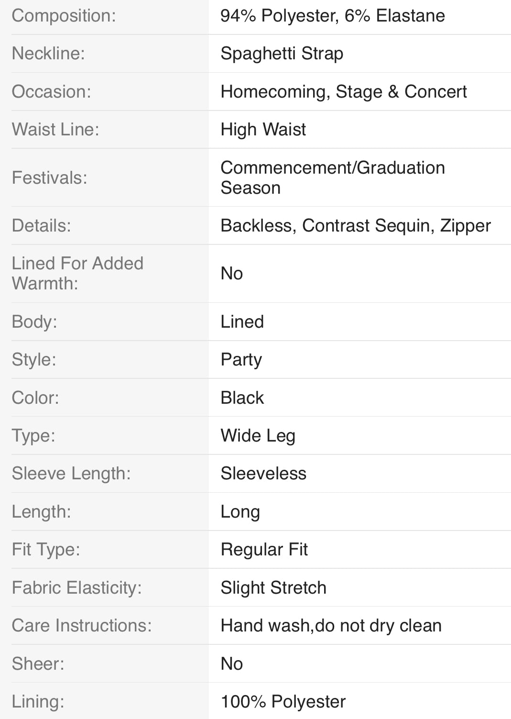Viewport: 511px width, 719px height.
Task: Click Homecoming, Stage & Concert text
Action: (343, 91)
